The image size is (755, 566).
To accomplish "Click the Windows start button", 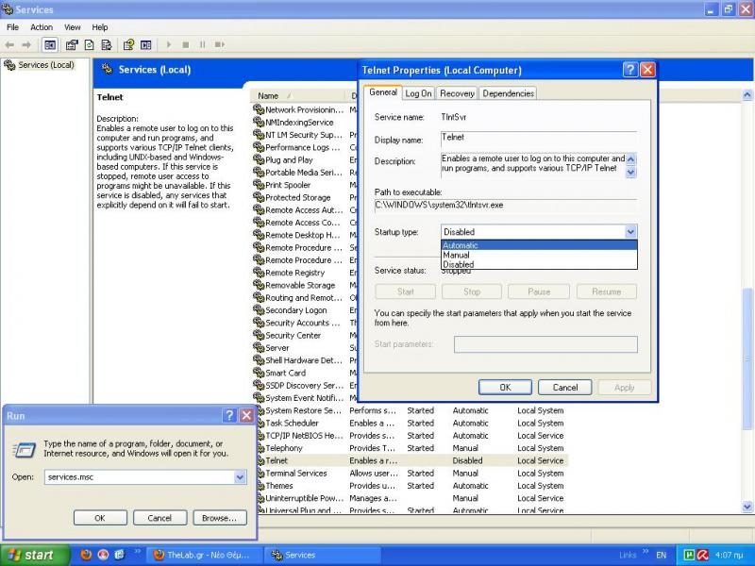I will [x=35, y=555].
